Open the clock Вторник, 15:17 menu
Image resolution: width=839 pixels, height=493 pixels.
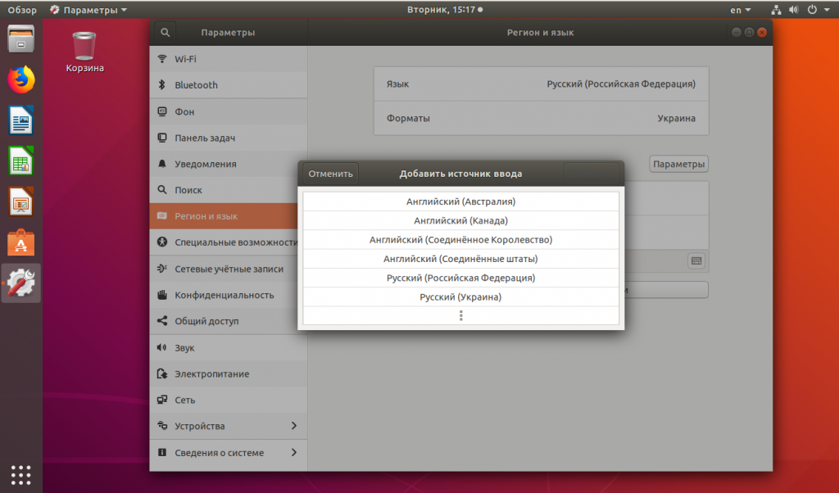coord(445,10)
